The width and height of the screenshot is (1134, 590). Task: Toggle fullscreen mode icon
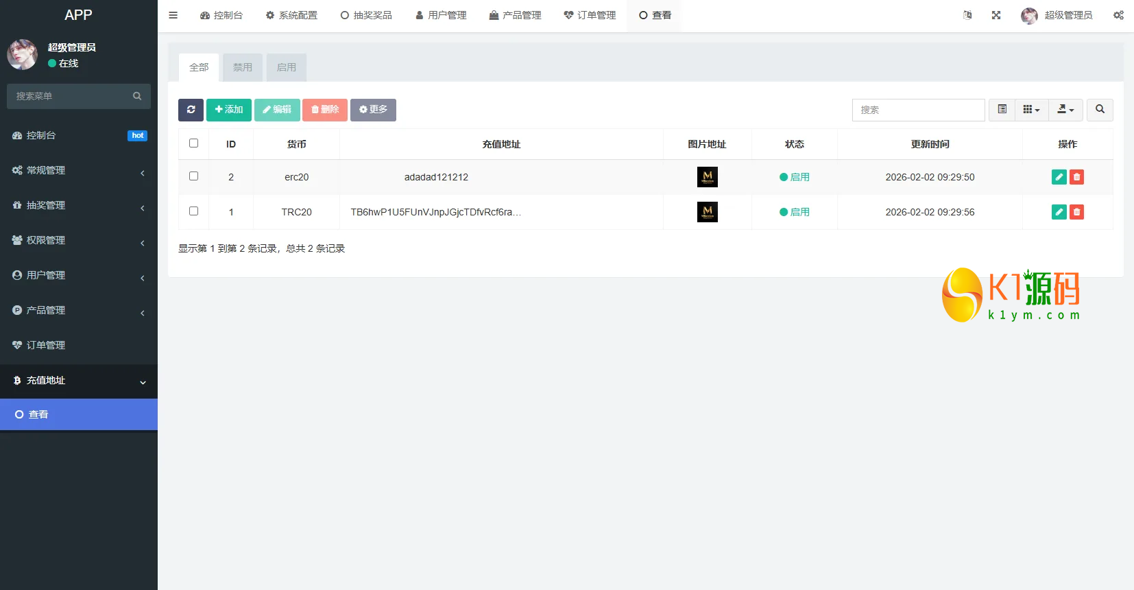996,15
